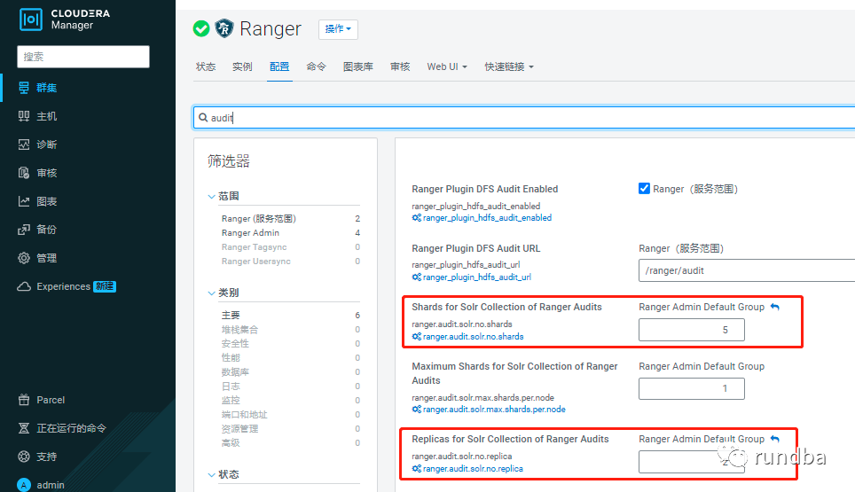Open the 群集 (Clusters) sidebar icon
This screenshot has height=492, width=855.
[23, 88]
